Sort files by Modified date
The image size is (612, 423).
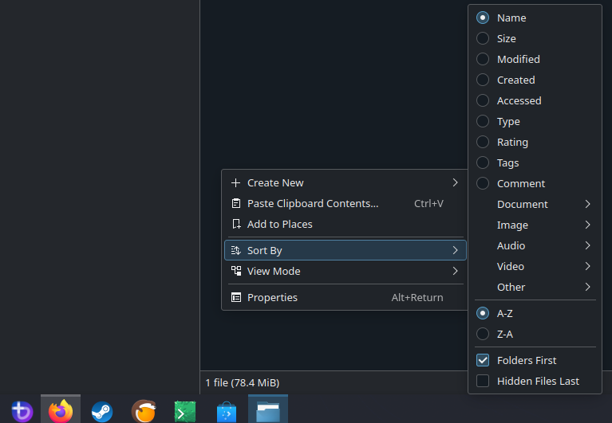535,59
